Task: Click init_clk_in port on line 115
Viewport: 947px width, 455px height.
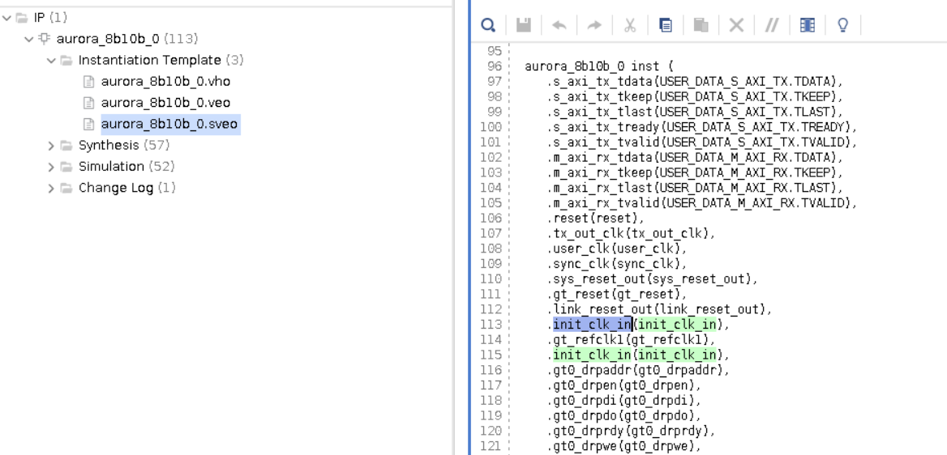Action: [x=592, y=355]
